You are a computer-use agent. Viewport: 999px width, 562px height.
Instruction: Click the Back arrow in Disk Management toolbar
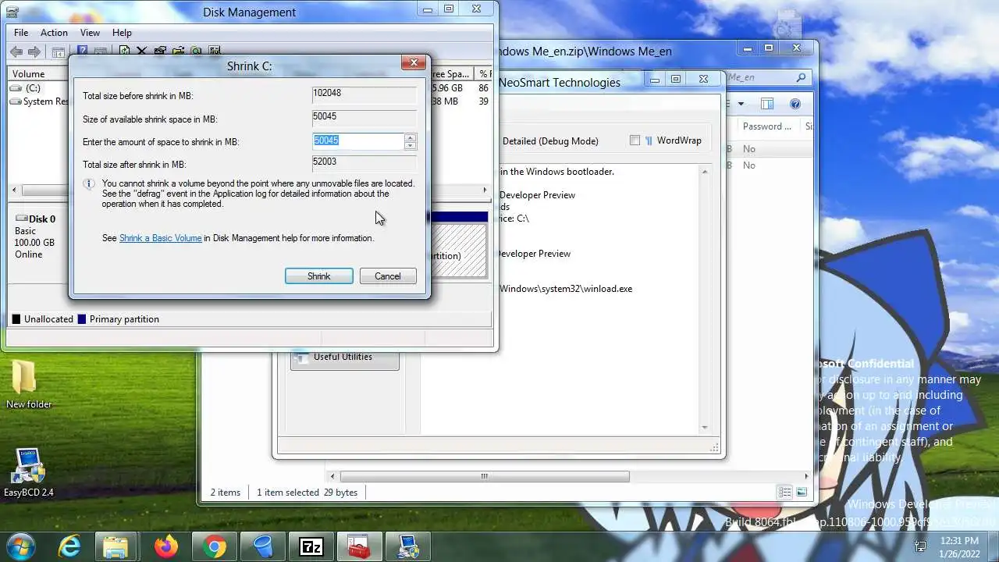[16, 52]
